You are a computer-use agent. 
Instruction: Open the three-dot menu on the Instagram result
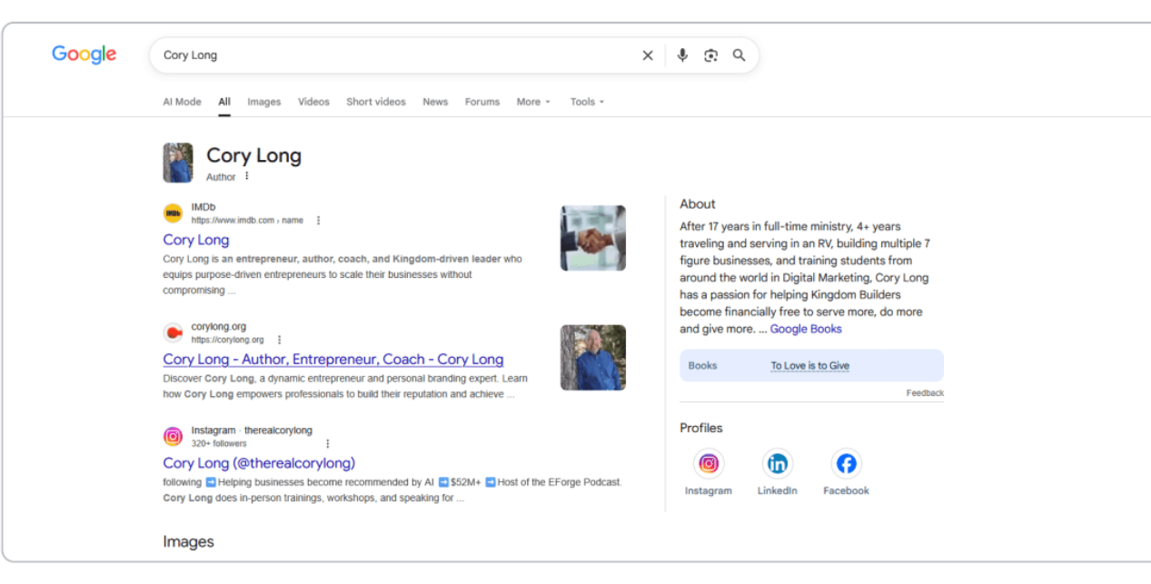coord(327,443)
